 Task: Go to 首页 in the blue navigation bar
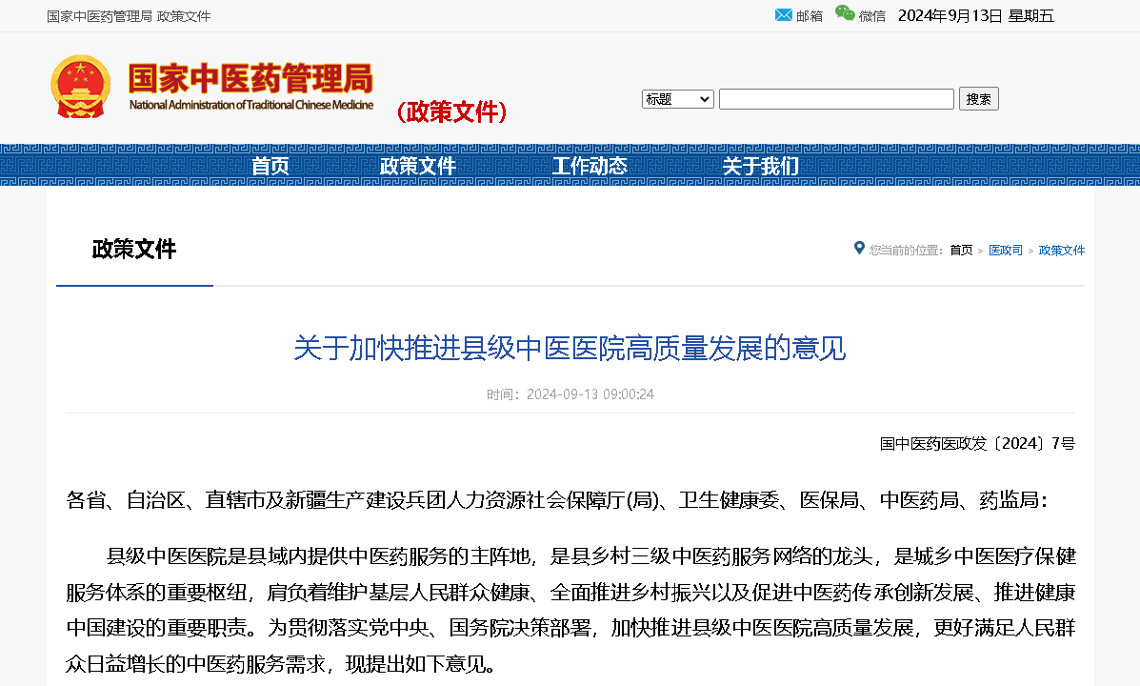[x=270, y=166]
